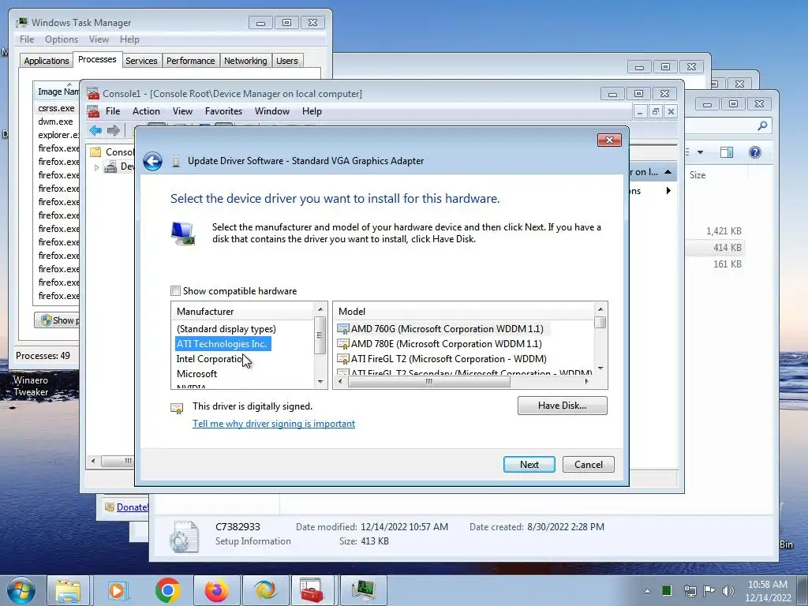Select csrss.exe process in Task Manager

(x=56, y=108)
